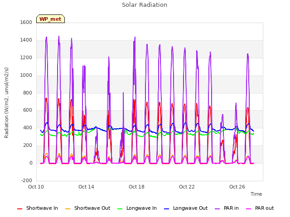Click the 200 y-axis tick label
The width and height of the screenshot is (290, 217).
(28, 146)
